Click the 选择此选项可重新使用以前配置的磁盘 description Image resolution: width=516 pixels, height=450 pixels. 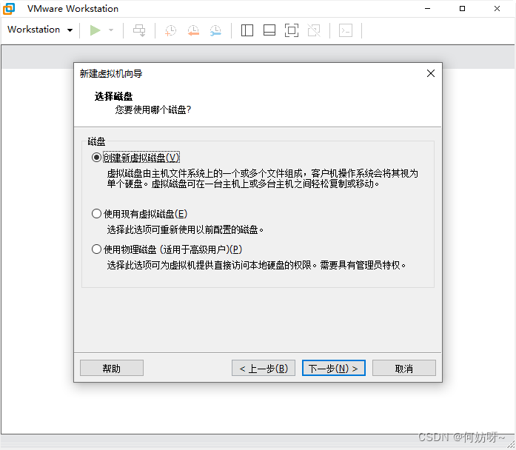185,229
